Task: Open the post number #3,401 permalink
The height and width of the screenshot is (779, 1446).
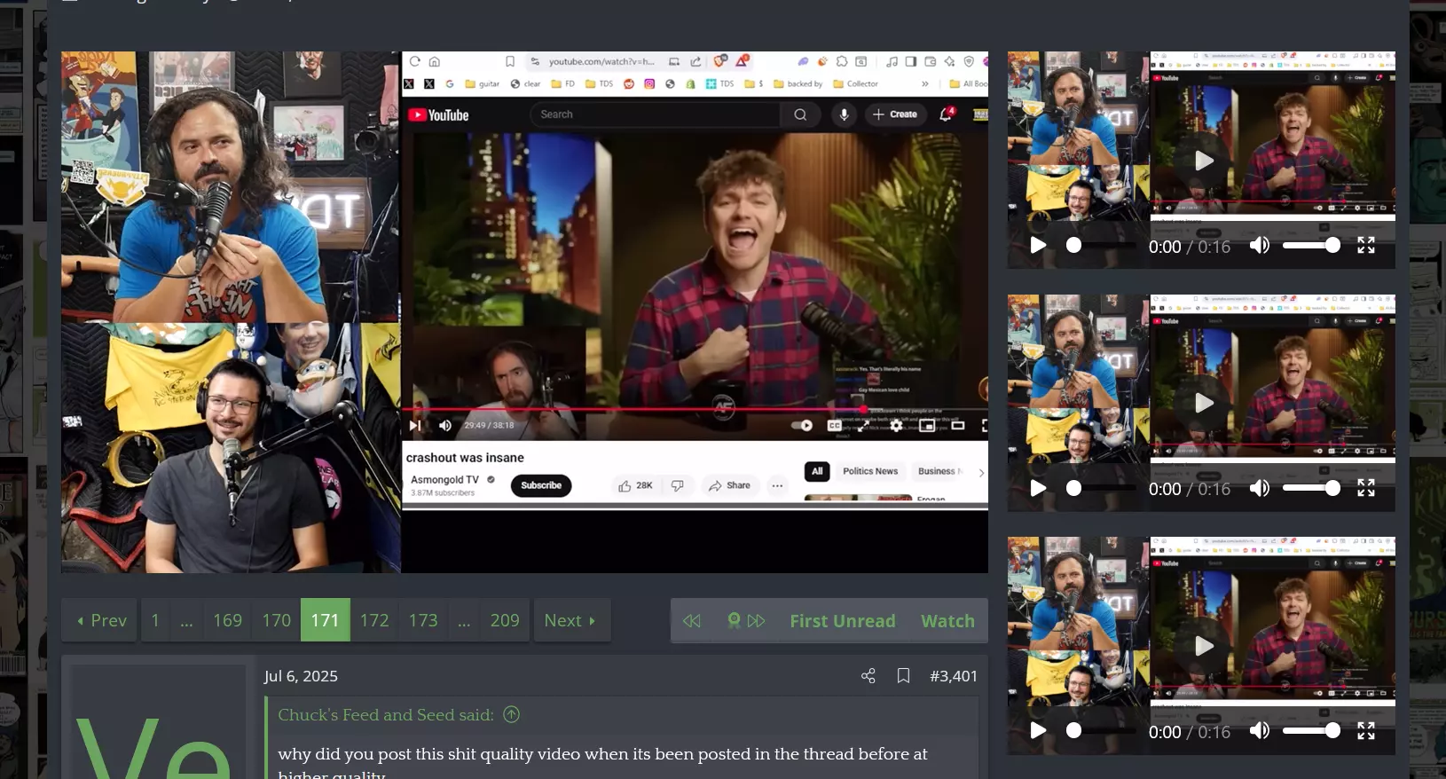Action: point(954,676)
